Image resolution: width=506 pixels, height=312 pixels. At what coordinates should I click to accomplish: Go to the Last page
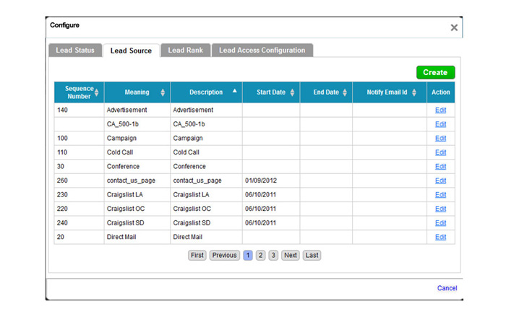click(x=312, y=255)
